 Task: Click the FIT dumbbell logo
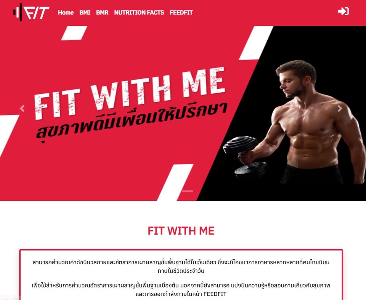pyautogui.click(x=31, y=12)
